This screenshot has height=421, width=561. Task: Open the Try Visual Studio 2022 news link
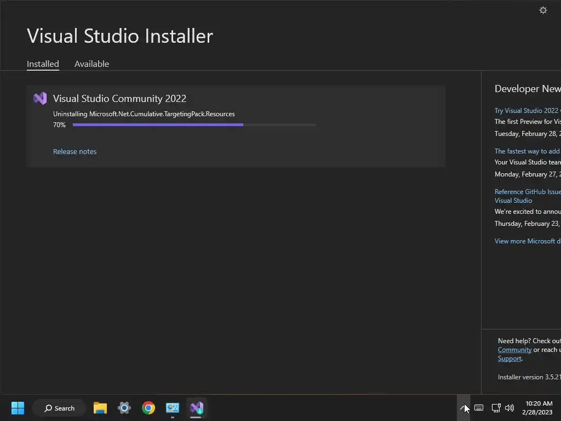(528, 111)
